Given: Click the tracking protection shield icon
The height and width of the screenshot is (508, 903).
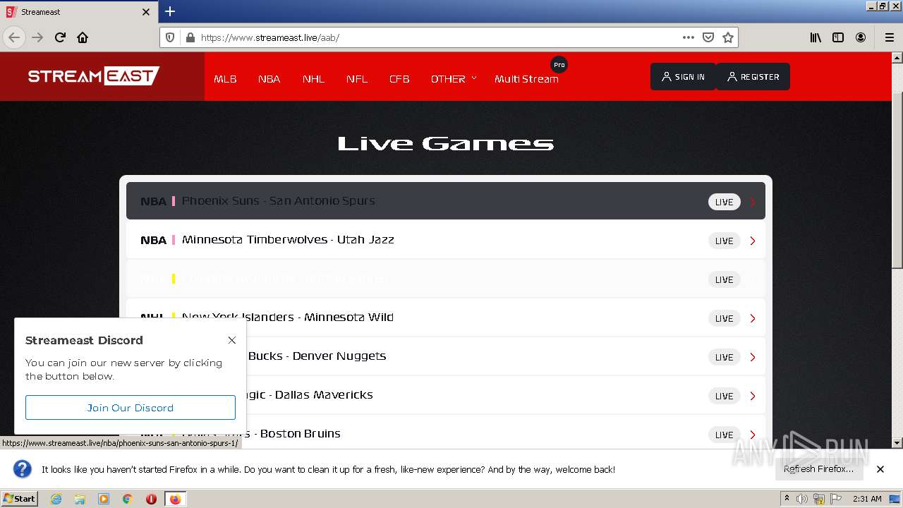Looking at the screenshot, I should (x=170, y=37).
